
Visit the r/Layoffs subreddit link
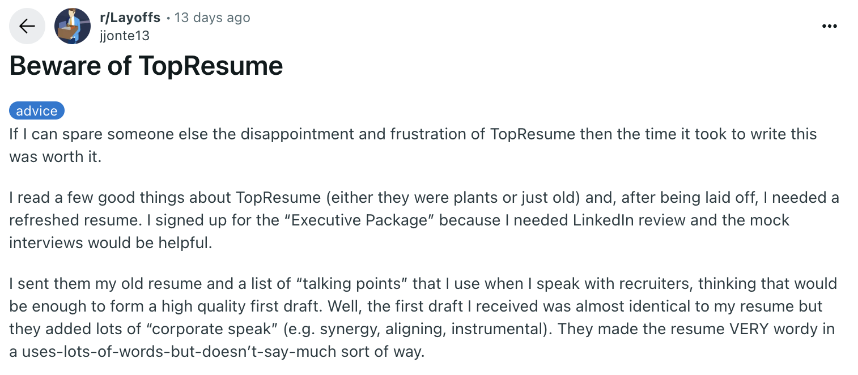tap(130, 18)
